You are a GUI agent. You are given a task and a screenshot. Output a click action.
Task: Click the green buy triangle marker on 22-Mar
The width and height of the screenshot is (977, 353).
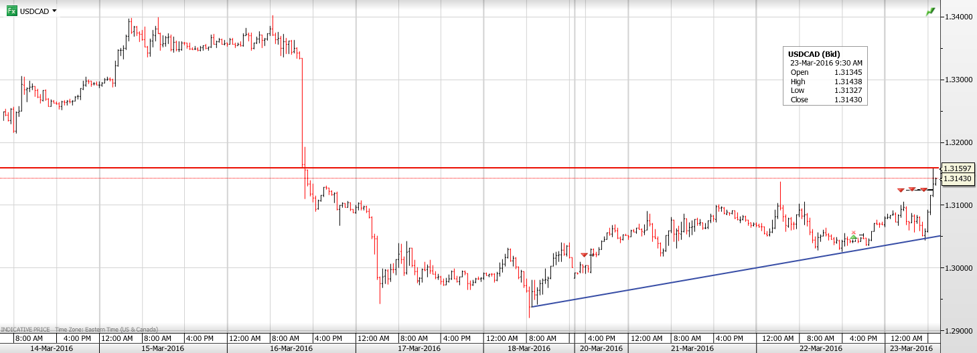(x=853, y=238)
